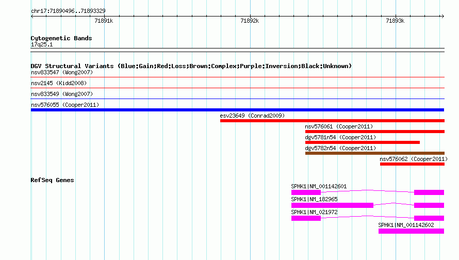The height and width of the screenshot is (260, 459).
Task: Open the SPHK1|NM_001142601 transcript label
Action: 319,186
